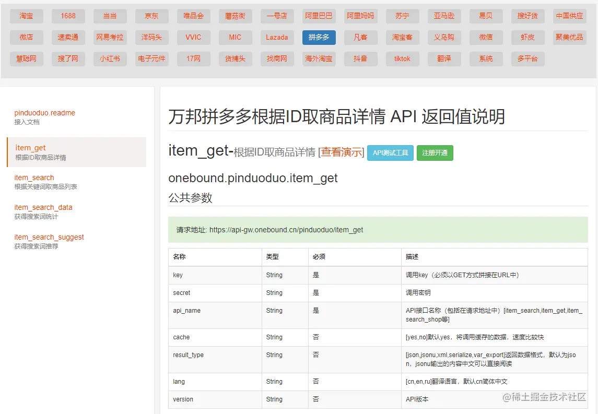598x414 pixels.
Task: Open the Lazada platform button
Action: [x=277, y=38]
